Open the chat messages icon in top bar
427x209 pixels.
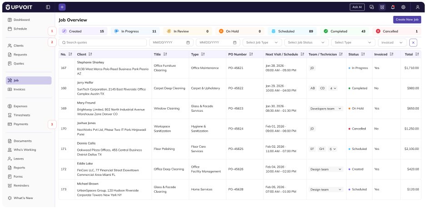(x=372, y=7)
